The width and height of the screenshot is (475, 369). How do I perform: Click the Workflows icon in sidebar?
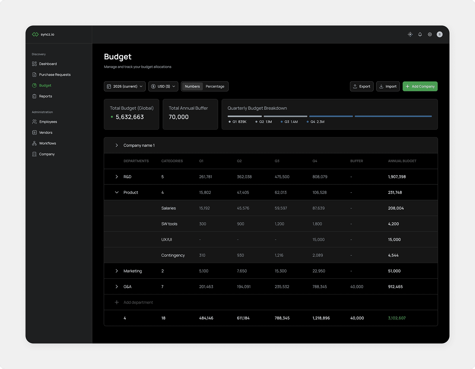[x=34, y=143]
